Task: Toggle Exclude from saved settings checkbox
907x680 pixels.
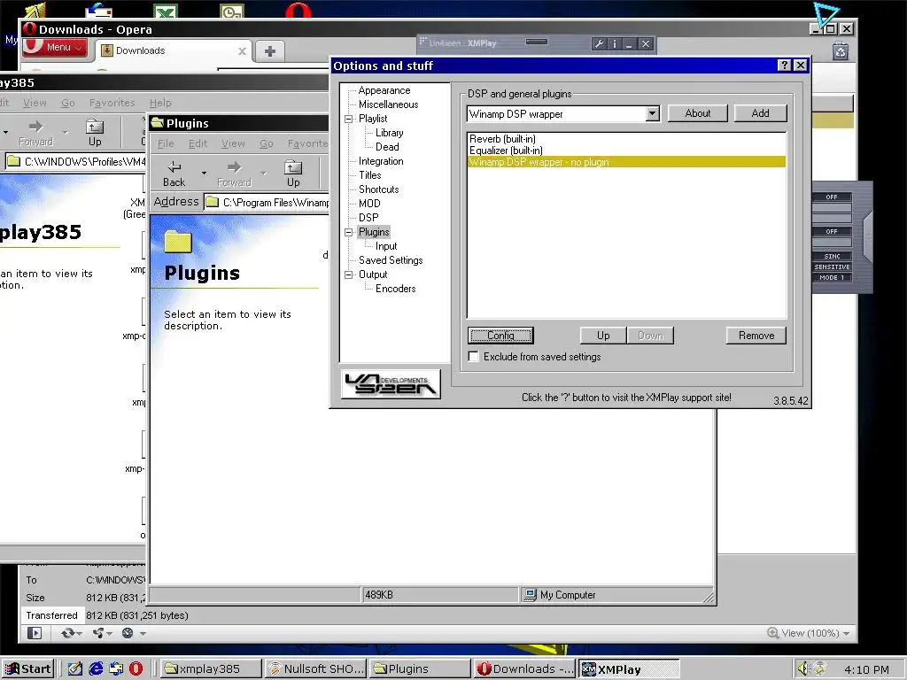Action: click(474, 357)
